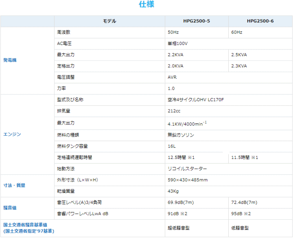Select the 11.5時間 ※1 value
This screenshot has width=293, height=238.
(245, 157)
